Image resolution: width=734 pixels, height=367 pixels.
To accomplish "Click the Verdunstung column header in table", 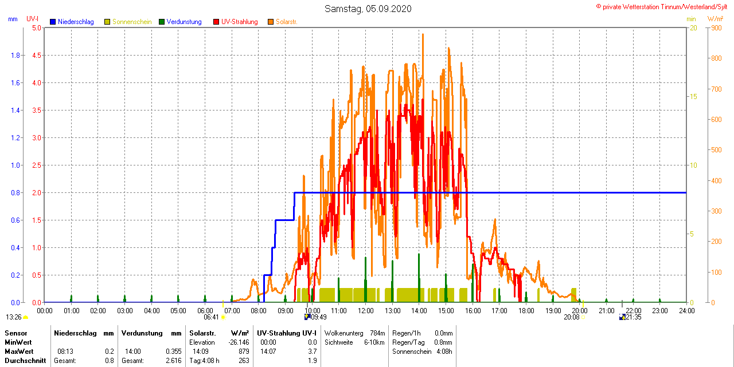I will pyautogui.click(x=142, y=333).
